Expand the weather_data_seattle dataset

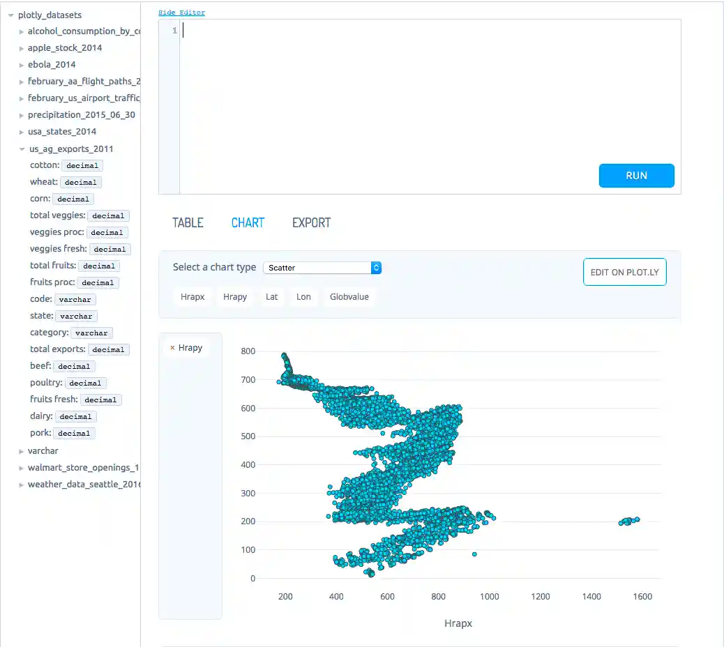tap(21, 484)
